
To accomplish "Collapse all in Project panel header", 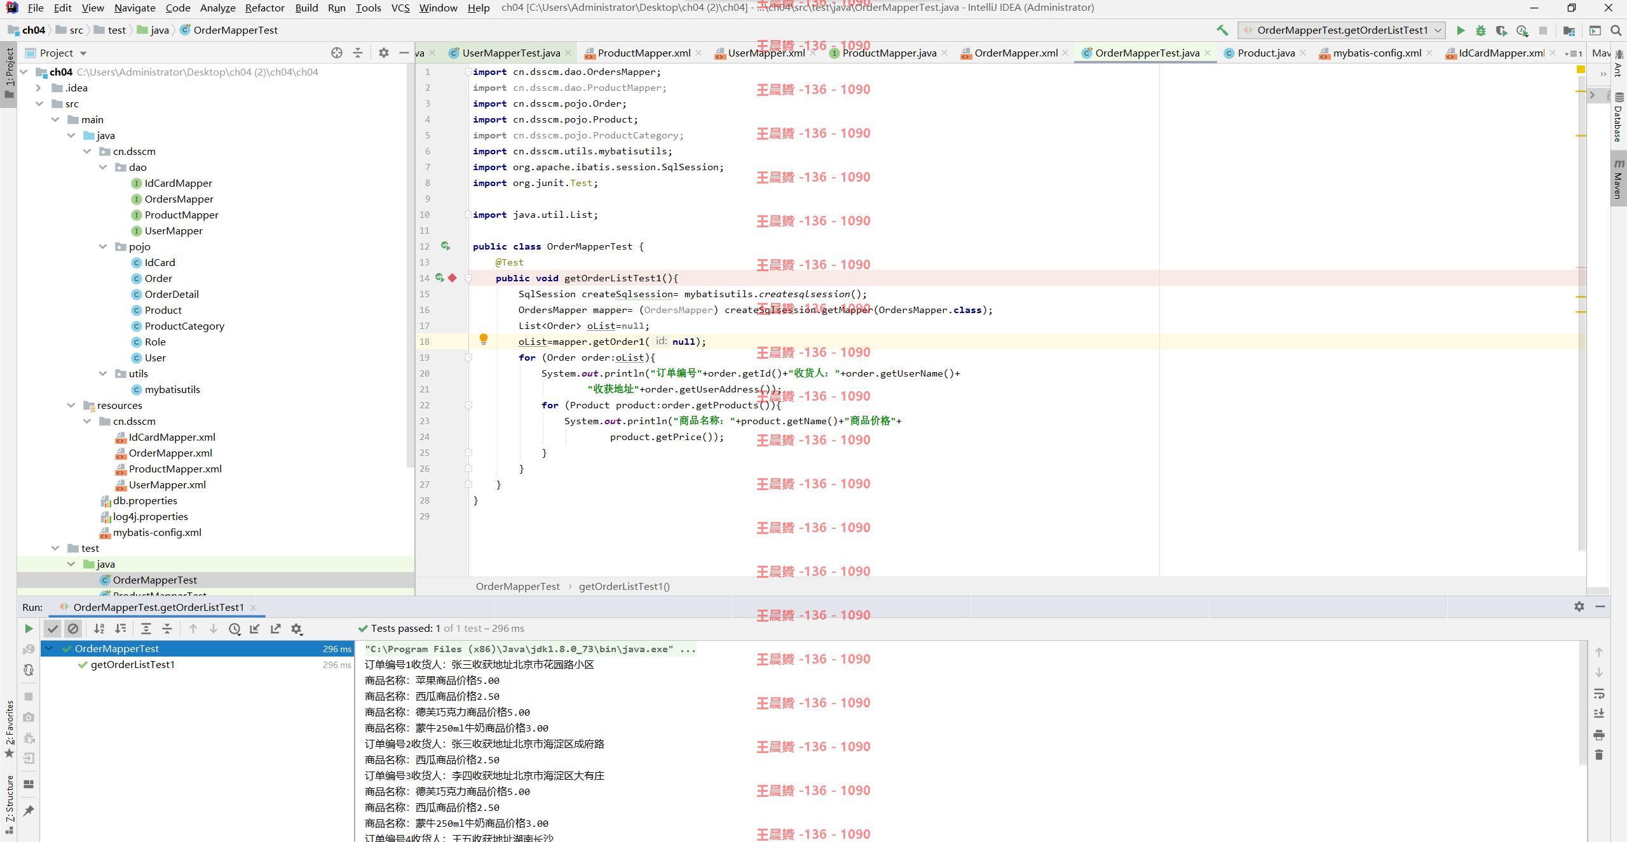I will coord(358,53).
